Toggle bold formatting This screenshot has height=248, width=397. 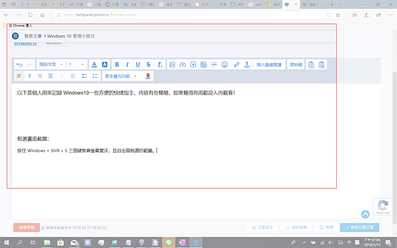[117, 65]
